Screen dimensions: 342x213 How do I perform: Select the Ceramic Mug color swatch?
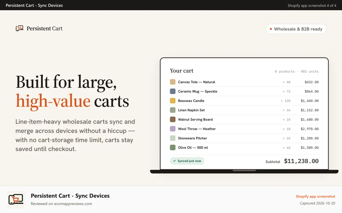[173, 91]
